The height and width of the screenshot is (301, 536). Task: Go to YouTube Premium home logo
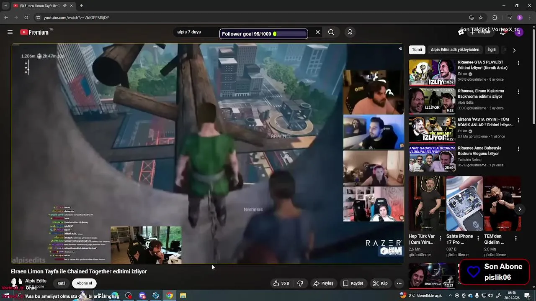tap(34, 32)
